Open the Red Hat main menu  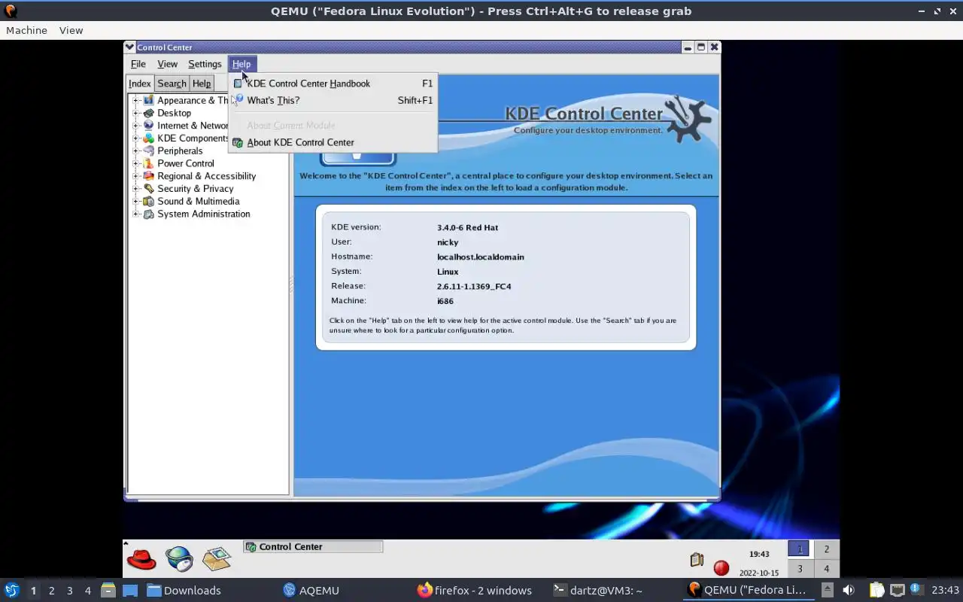141,559
